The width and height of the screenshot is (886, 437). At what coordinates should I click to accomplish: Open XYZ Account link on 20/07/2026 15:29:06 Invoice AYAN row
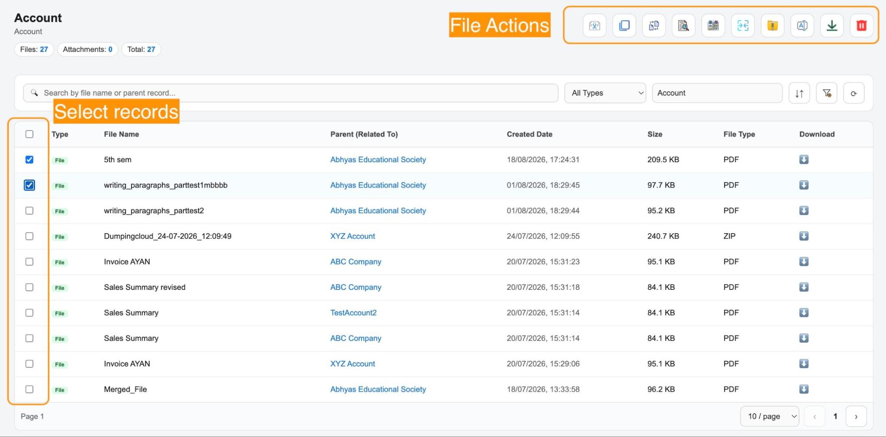[352, 363]
